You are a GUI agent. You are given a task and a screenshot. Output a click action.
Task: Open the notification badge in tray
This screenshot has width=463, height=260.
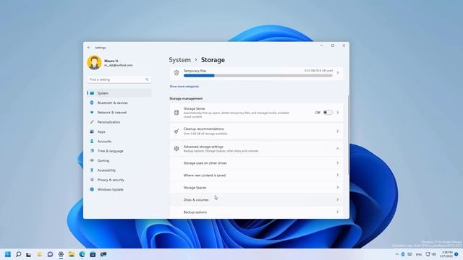coord(456,254)
